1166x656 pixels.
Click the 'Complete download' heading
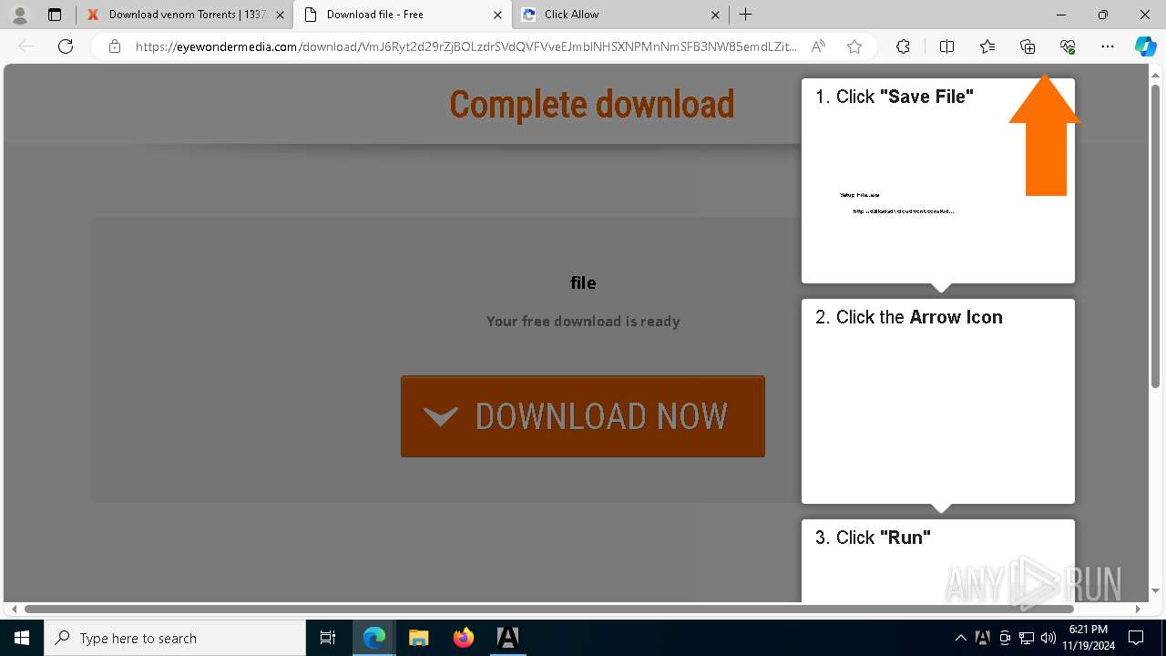point(592,104)
